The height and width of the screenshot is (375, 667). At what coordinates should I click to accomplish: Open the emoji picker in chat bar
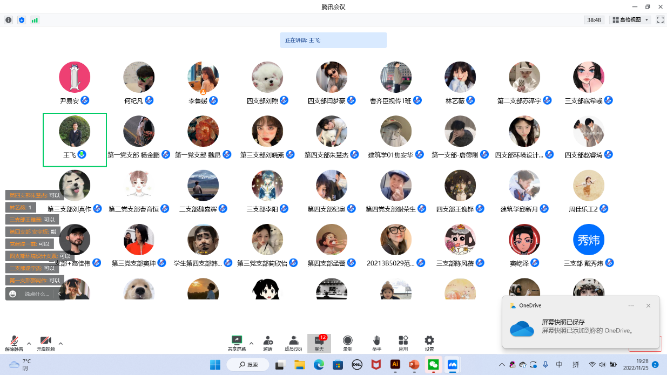point(13,294)
